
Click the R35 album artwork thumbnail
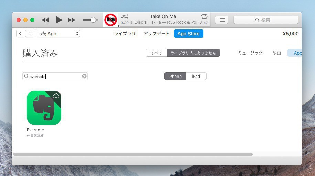coord(110,20)
